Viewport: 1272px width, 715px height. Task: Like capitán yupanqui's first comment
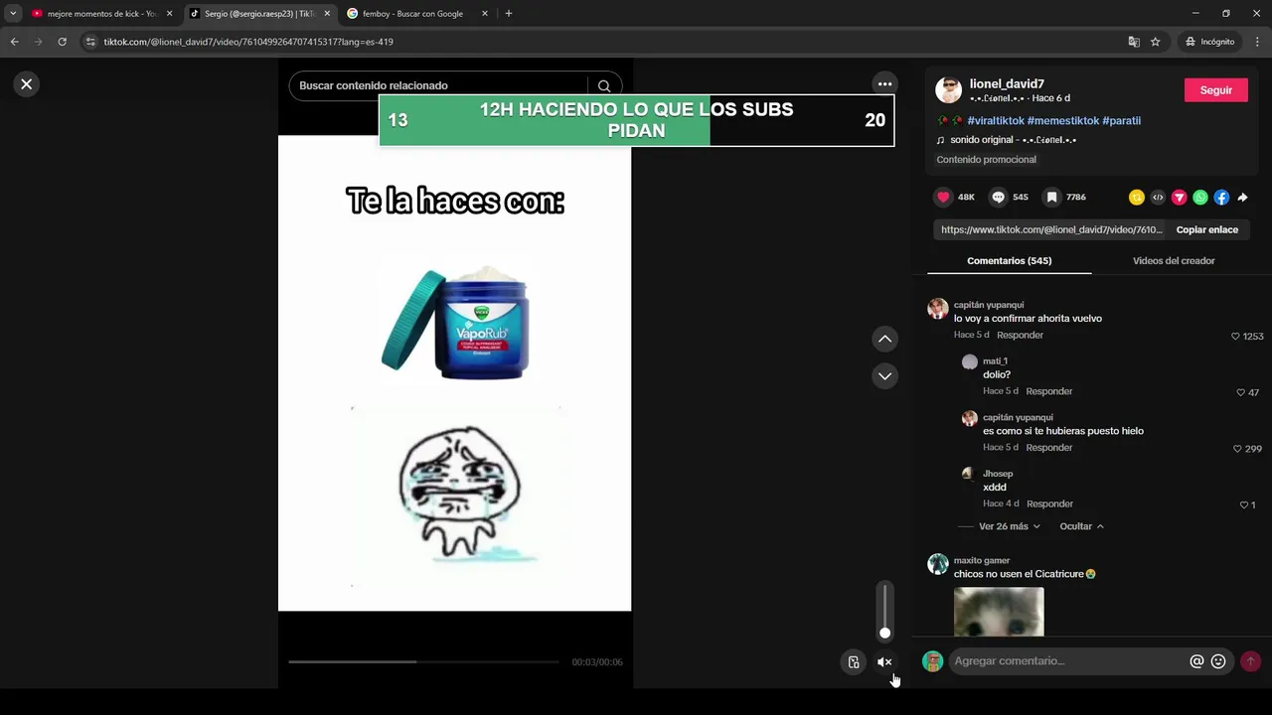point(1235,337)
